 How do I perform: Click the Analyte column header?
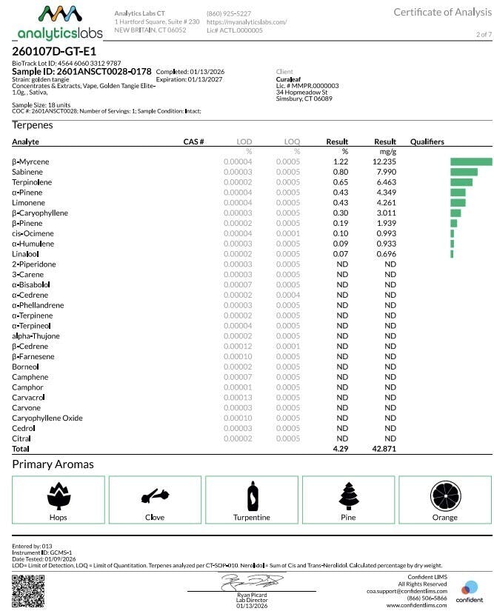point(25,141)
